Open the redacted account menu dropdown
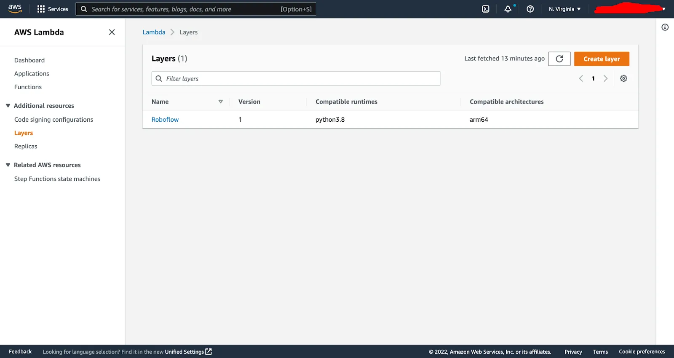The width and height of the screenshot is (674, 358). point(630,8)
